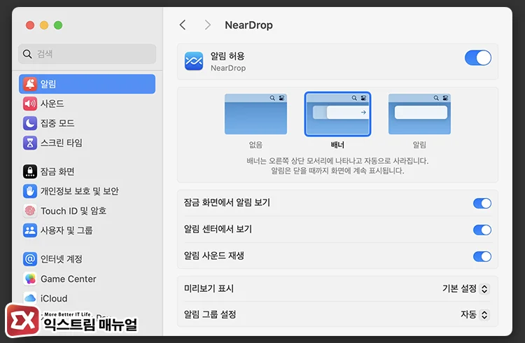
Task: Minimize window with yellow button
Action: 44,25
